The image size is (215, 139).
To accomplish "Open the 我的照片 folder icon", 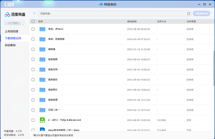I will click(42, 90).
